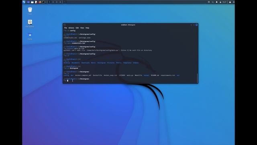Click the terminal window menu icon in titlebar

click(x=65, y=25)
